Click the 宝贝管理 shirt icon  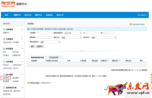click(4, 62)
